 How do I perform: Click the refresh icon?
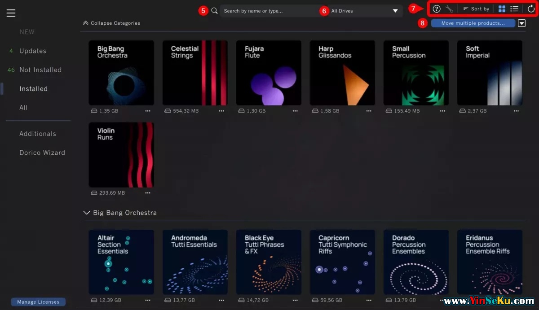pos(531,9)
